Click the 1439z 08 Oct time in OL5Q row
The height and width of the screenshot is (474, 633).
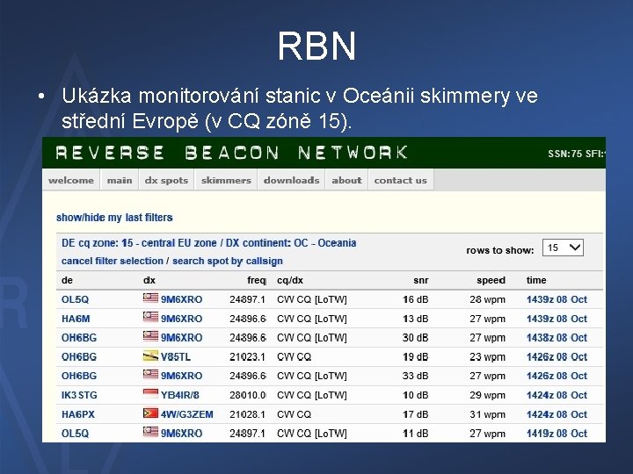pos(557,299)
